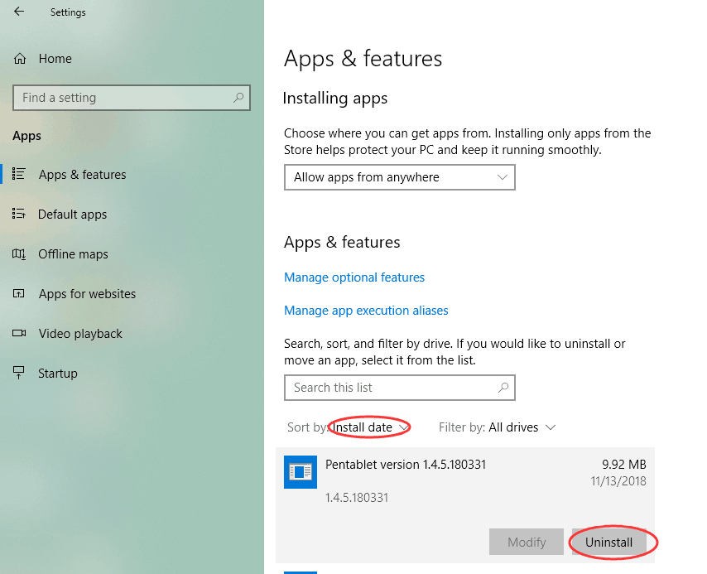Click the Apps heading in sidebar
This screenshot has height=574, width=707.
[26, 136]
